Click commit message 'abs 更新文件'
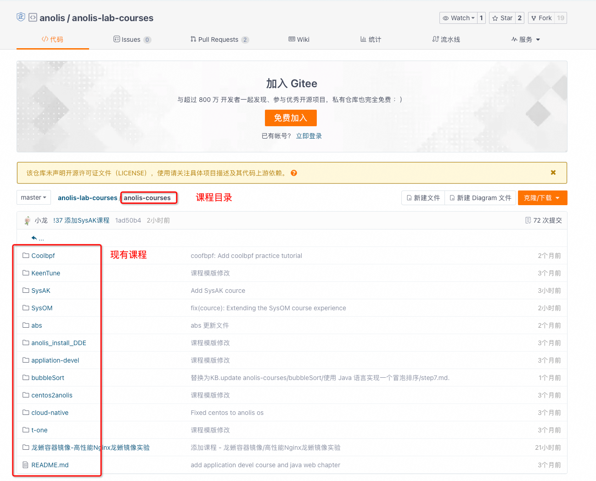 210,325
